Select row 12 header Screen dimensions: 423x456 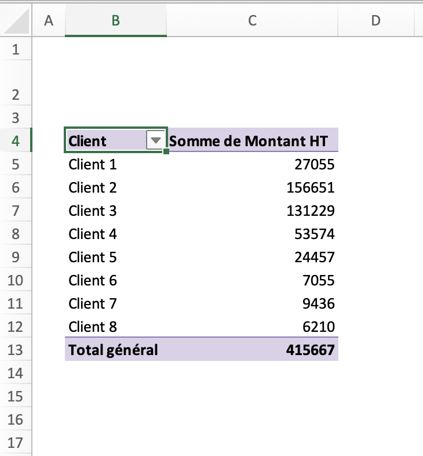[16, 327]
